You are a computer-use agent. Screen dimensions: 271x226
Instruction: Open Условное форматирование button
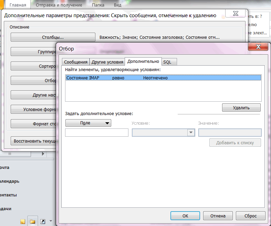(33, 109)
